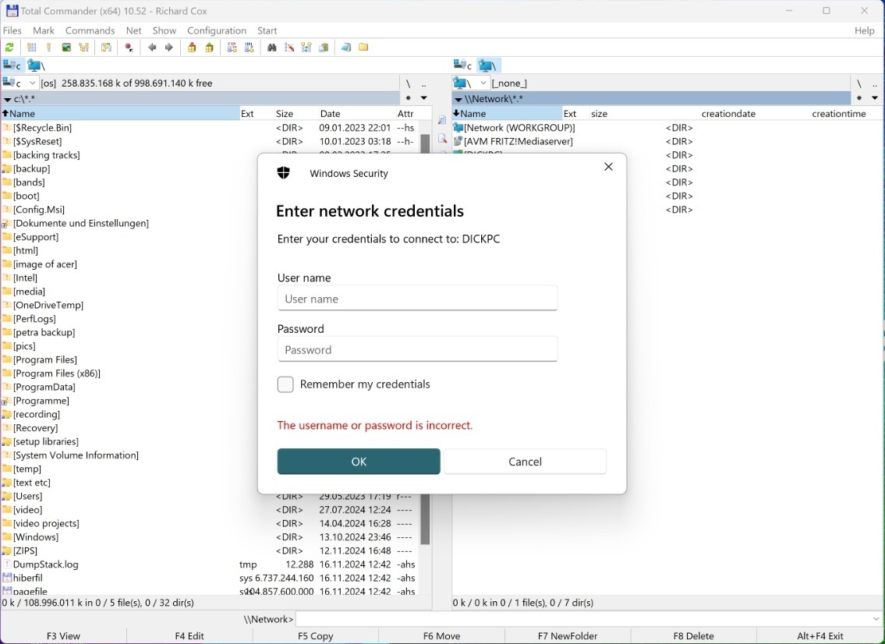Unpack files with the unpack icon
The image size is (885, 644).
pyautogui.click(x=209, y=47)
